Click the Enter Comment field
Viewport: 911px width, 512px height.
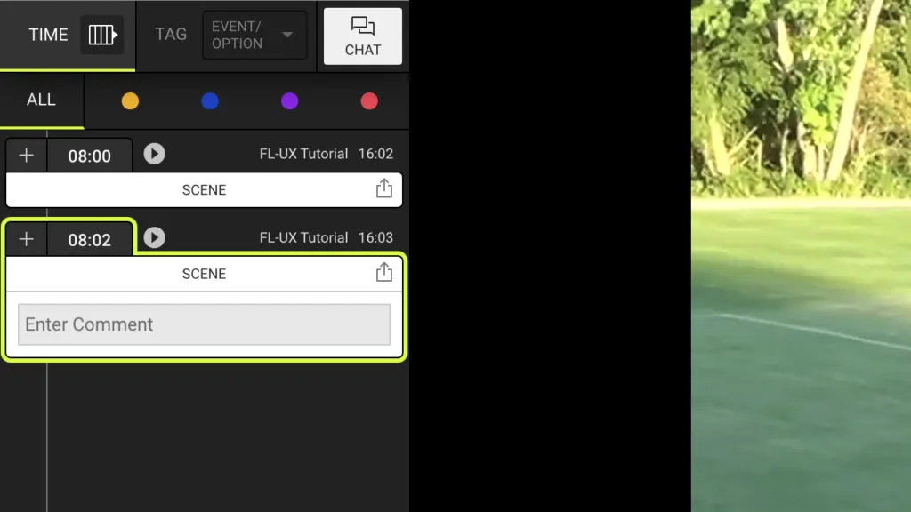coord(204,324)
